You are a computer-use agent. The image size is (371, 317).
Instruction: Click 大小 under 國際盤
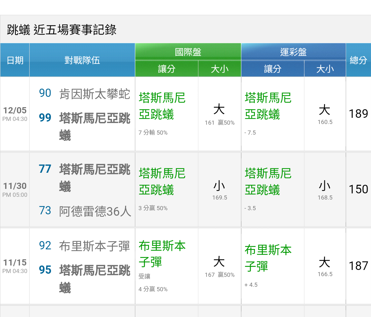(220, 69)
